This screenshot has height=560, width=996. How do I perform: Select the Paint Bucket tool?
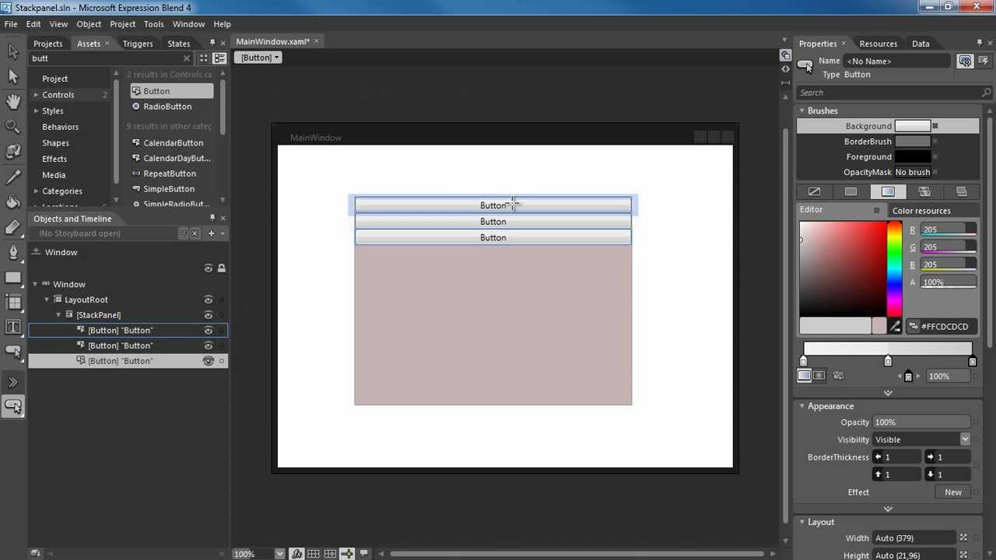tap(12, 202)
